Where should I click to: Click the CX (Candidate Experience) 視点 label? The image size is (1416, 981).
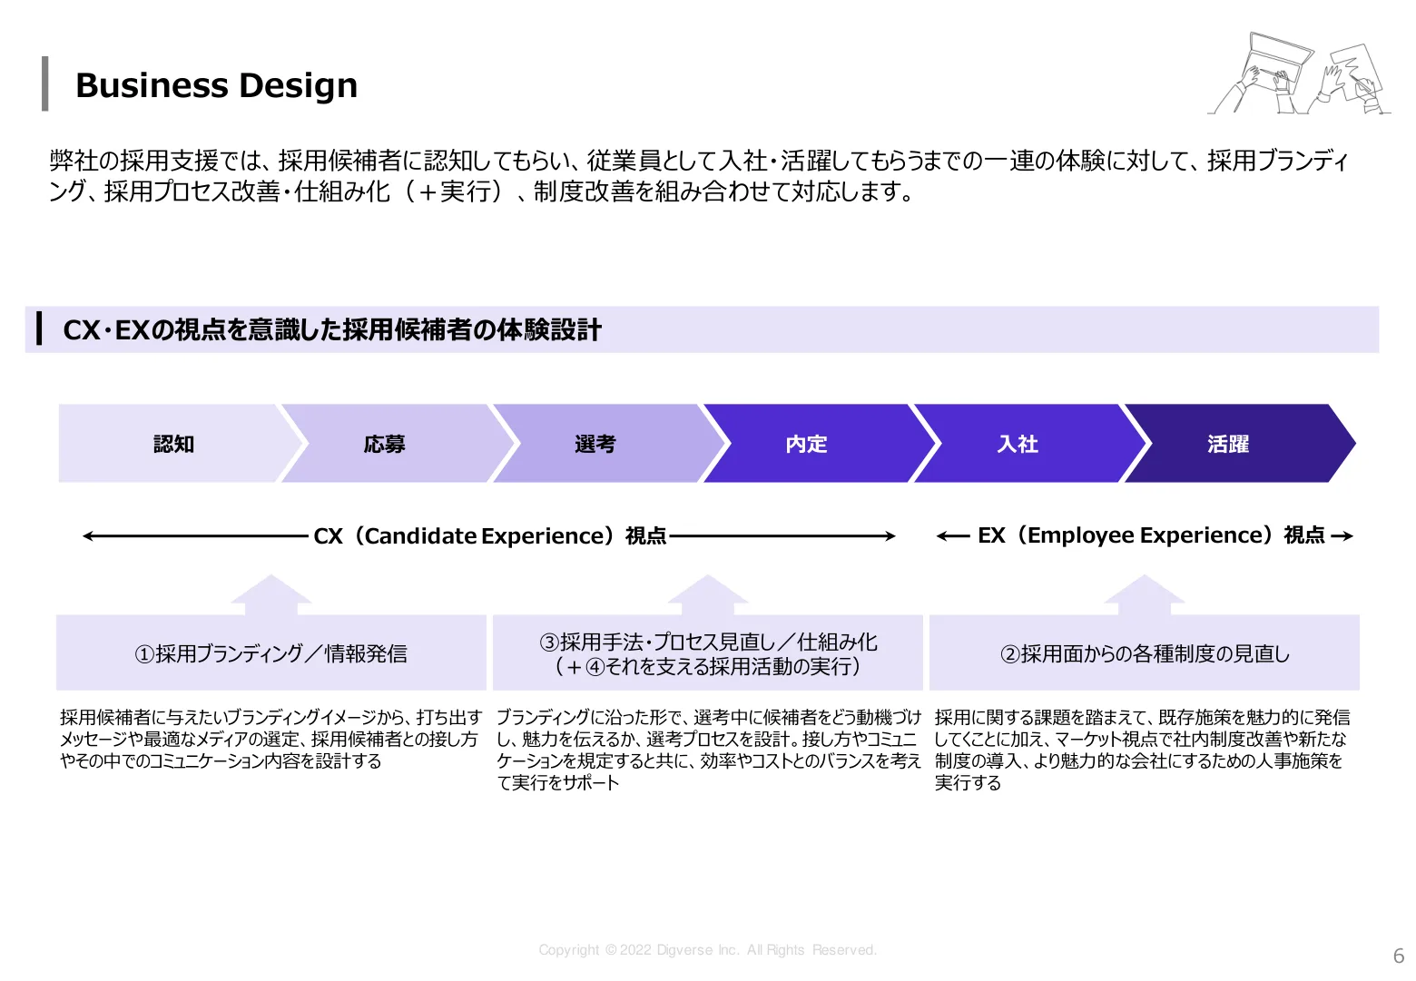tap(490, 536)
